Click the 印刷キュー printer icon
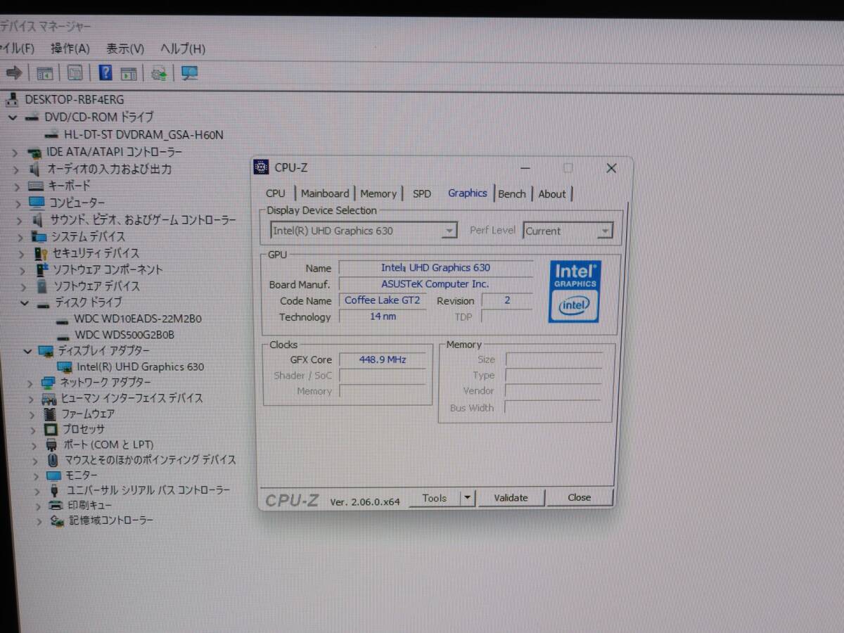Screen dimensions: 844x633 tap(56, 506)
